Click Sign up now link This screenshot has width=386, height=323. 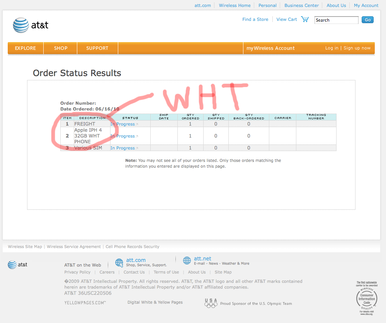click(357, 48)
